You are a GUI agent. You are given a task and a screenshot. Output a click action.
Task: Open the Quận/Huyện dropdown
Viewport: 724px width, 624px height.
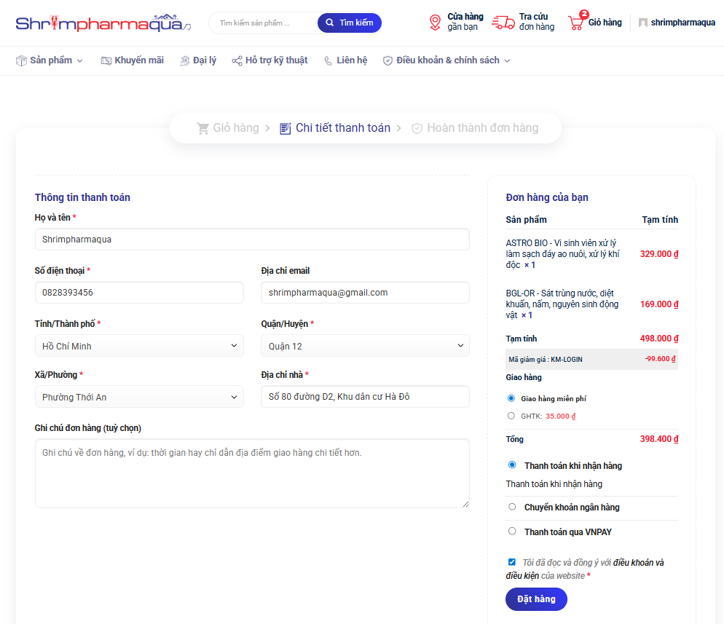pos(365,346)
